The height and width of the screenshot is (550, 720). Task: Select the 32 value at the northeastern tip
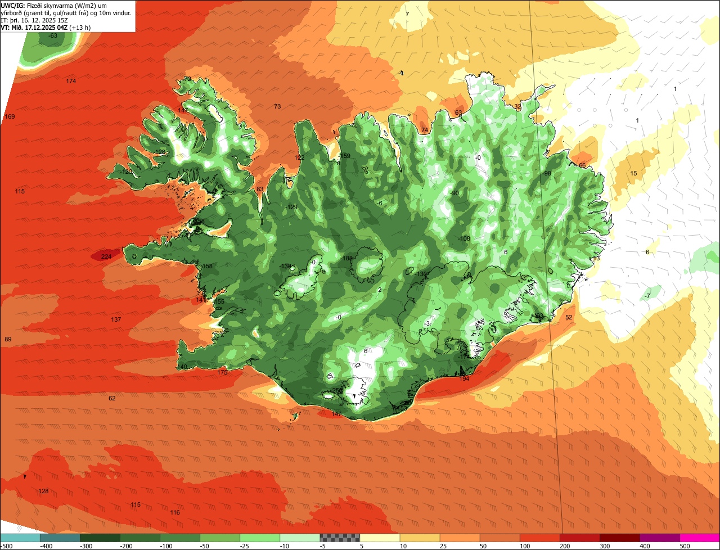click(517, 106)
